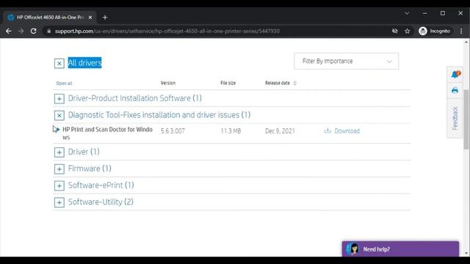Close the HP OfficeJet 4650 tab
Image resolution: width=470 pixels, height=264 pixels.
tap(90, 18)
